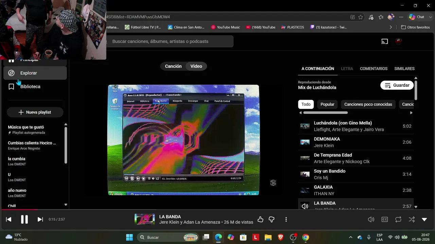Open the browser profile avatar
This screenshot has width=435, height=244.
[391, 17]
